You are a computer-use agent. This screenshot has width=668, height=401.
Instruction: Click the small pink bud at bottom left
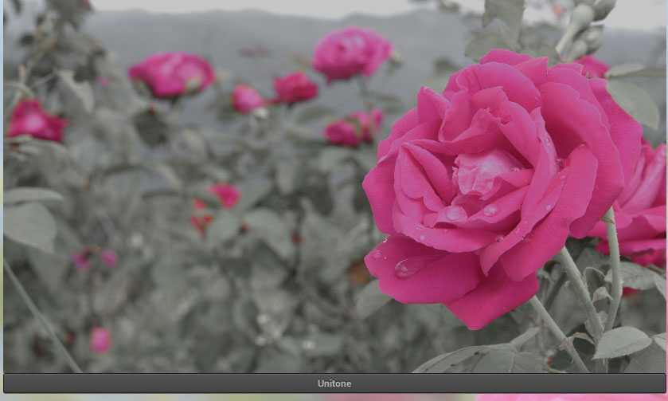100,340
